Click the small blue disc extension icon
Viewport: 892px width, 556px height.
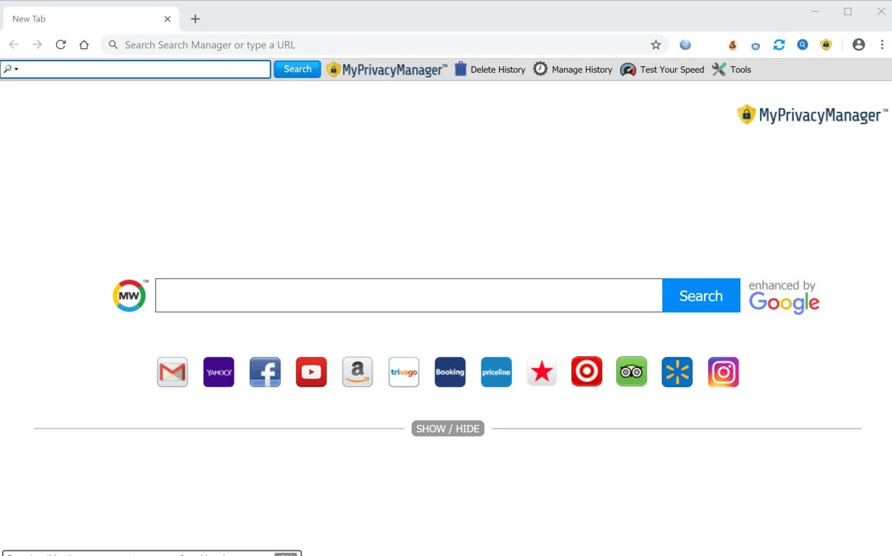(x=755, y=46)
